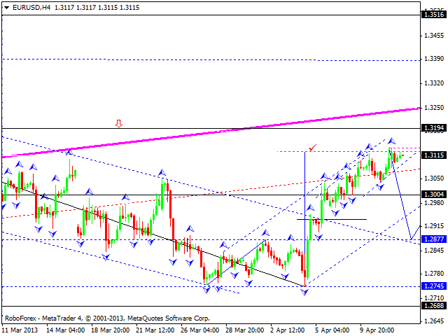Click fractal arrow touching the magenta line
Viewport: 448px width, 336px height.
pos(69,152)
